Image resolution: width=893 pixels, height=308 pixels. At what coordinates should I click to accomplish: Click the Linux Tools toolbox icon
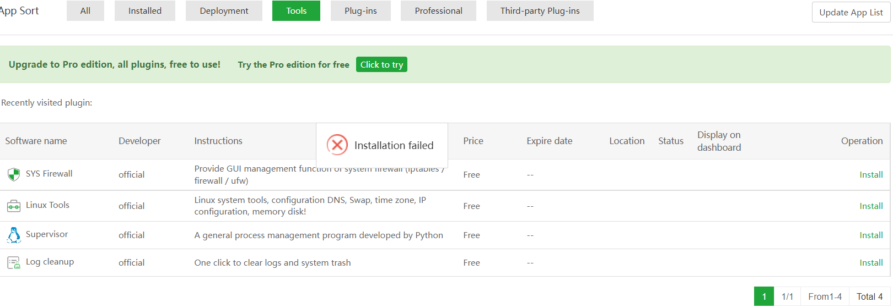(14, 206)
